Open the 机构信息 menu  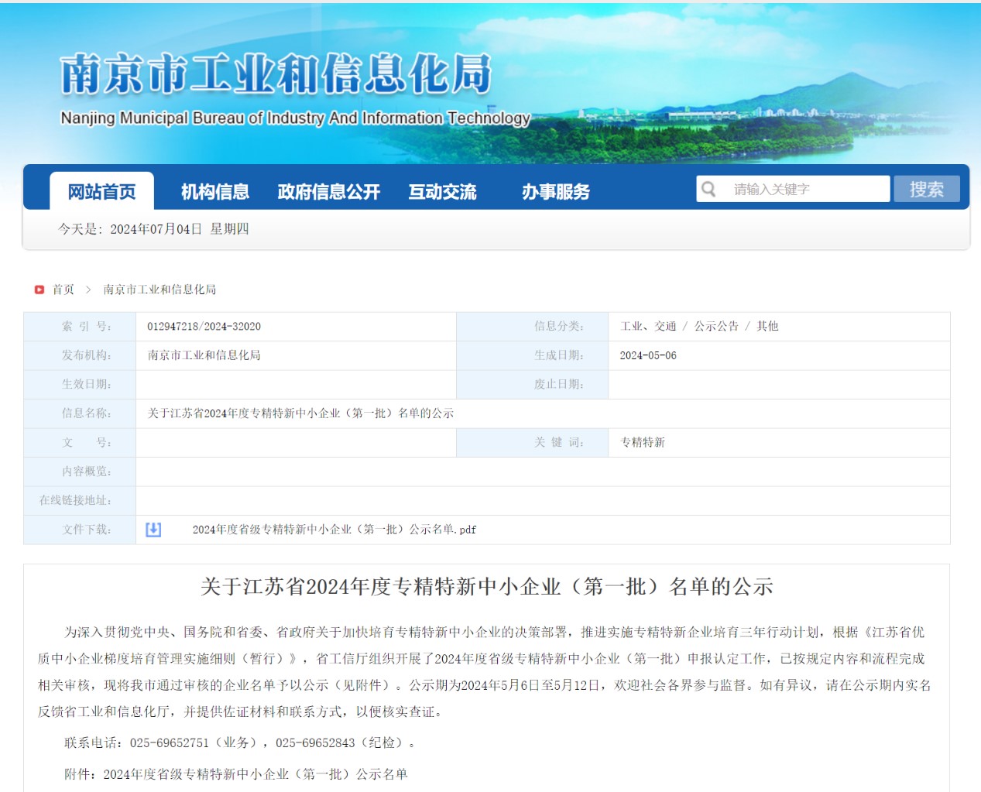tap(214, 191)
